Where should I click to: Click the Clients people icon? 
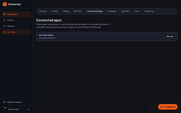(x=5, y=20)
